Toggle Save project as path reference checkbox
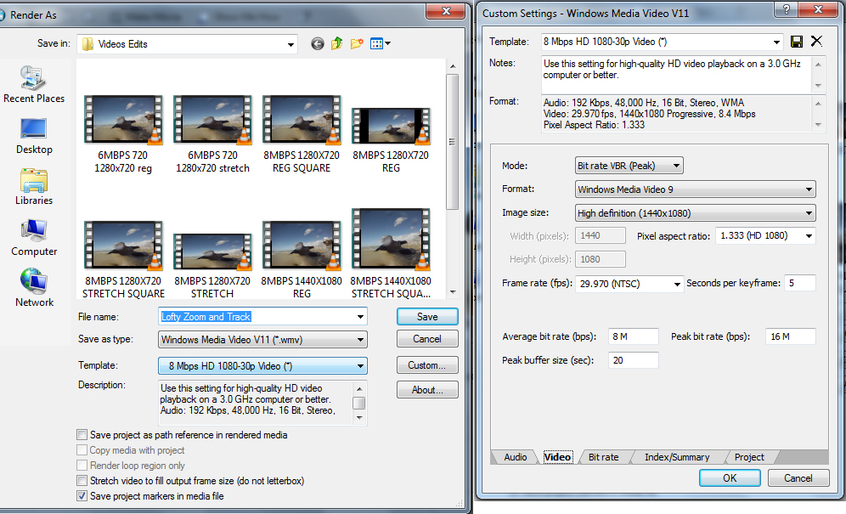The width and height of the screenshot is (846, 514). (82, 435)
